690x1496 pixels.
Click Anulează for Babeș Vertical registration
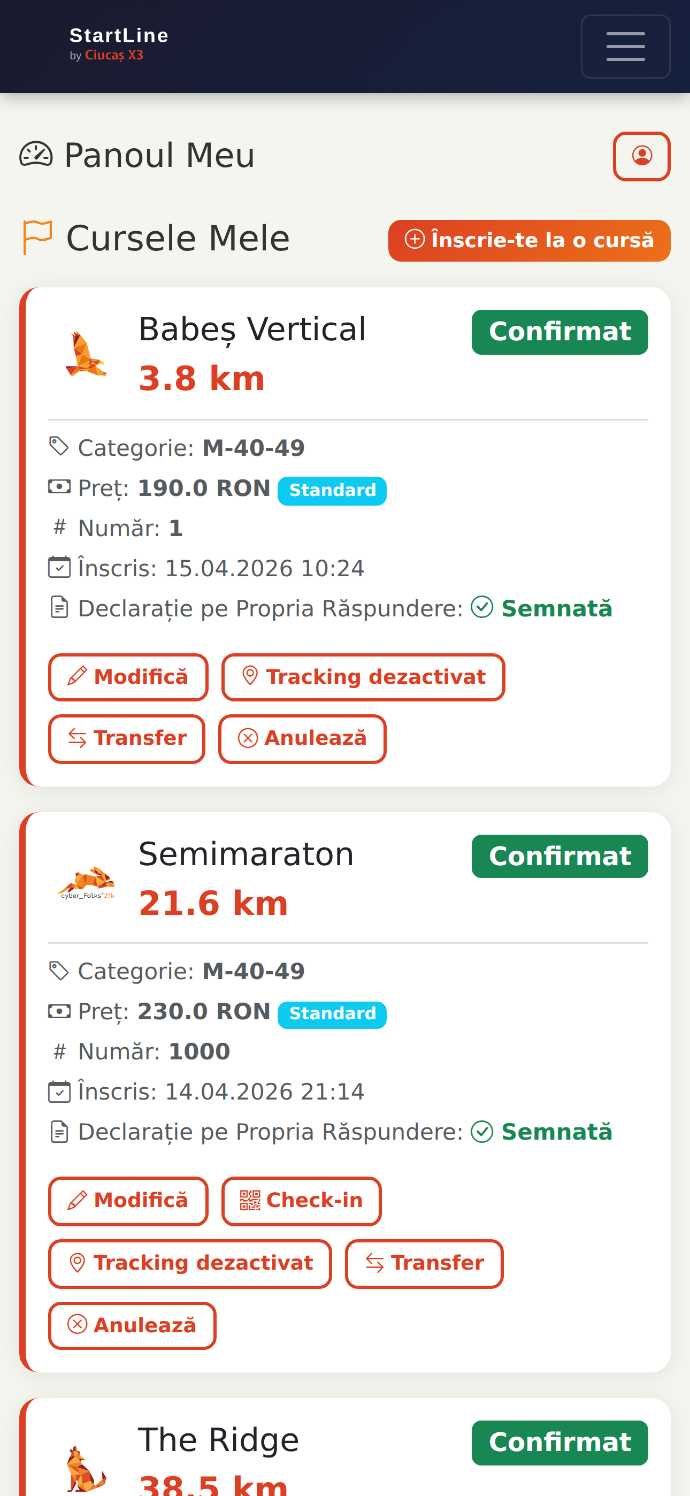click(302, 739)
